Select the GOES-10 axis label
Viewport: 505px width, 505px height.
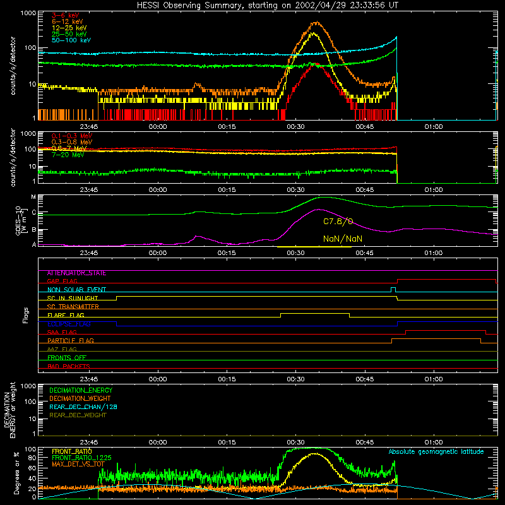point(20,220)
